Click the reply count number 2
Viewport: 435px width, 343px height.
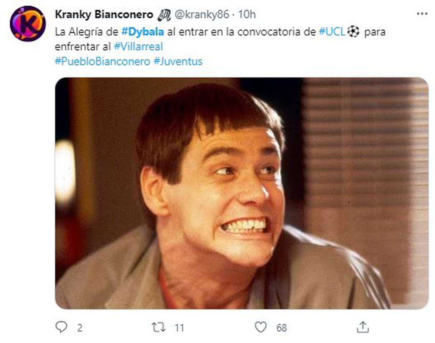click(79, 328)
